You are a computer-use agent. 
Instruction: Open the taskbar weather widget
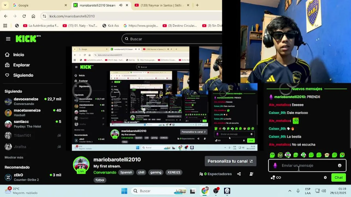(21, 191)
